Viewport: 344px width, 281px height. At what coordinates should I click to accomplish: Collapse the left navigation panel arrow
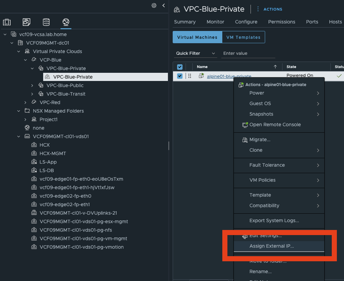click(164, 5)
